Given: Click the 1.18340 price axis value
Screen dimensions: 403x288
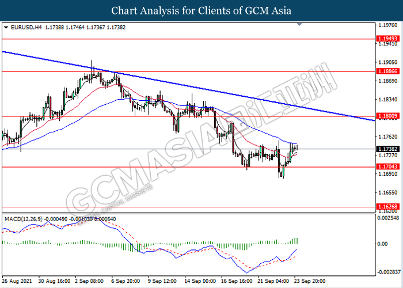Looking at the screenshot, I should [387, 100].
